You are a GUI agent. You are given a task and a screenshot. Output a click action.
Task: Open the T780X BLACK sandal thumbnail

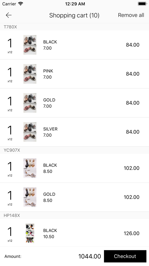[30, 45]
